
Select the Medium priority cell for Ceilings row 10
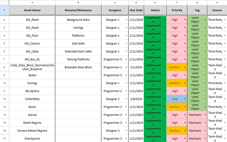pos(177,83)
